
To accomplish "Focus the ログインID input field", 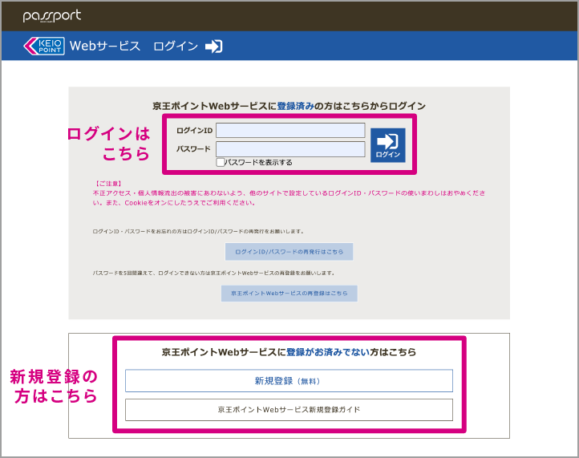I will tap(290, 130).
